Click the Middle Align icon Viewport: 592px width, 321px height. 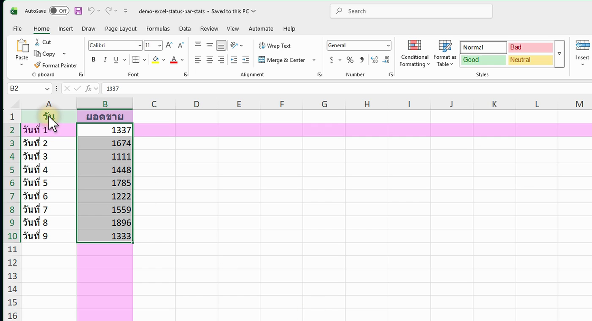pos(210,45)
